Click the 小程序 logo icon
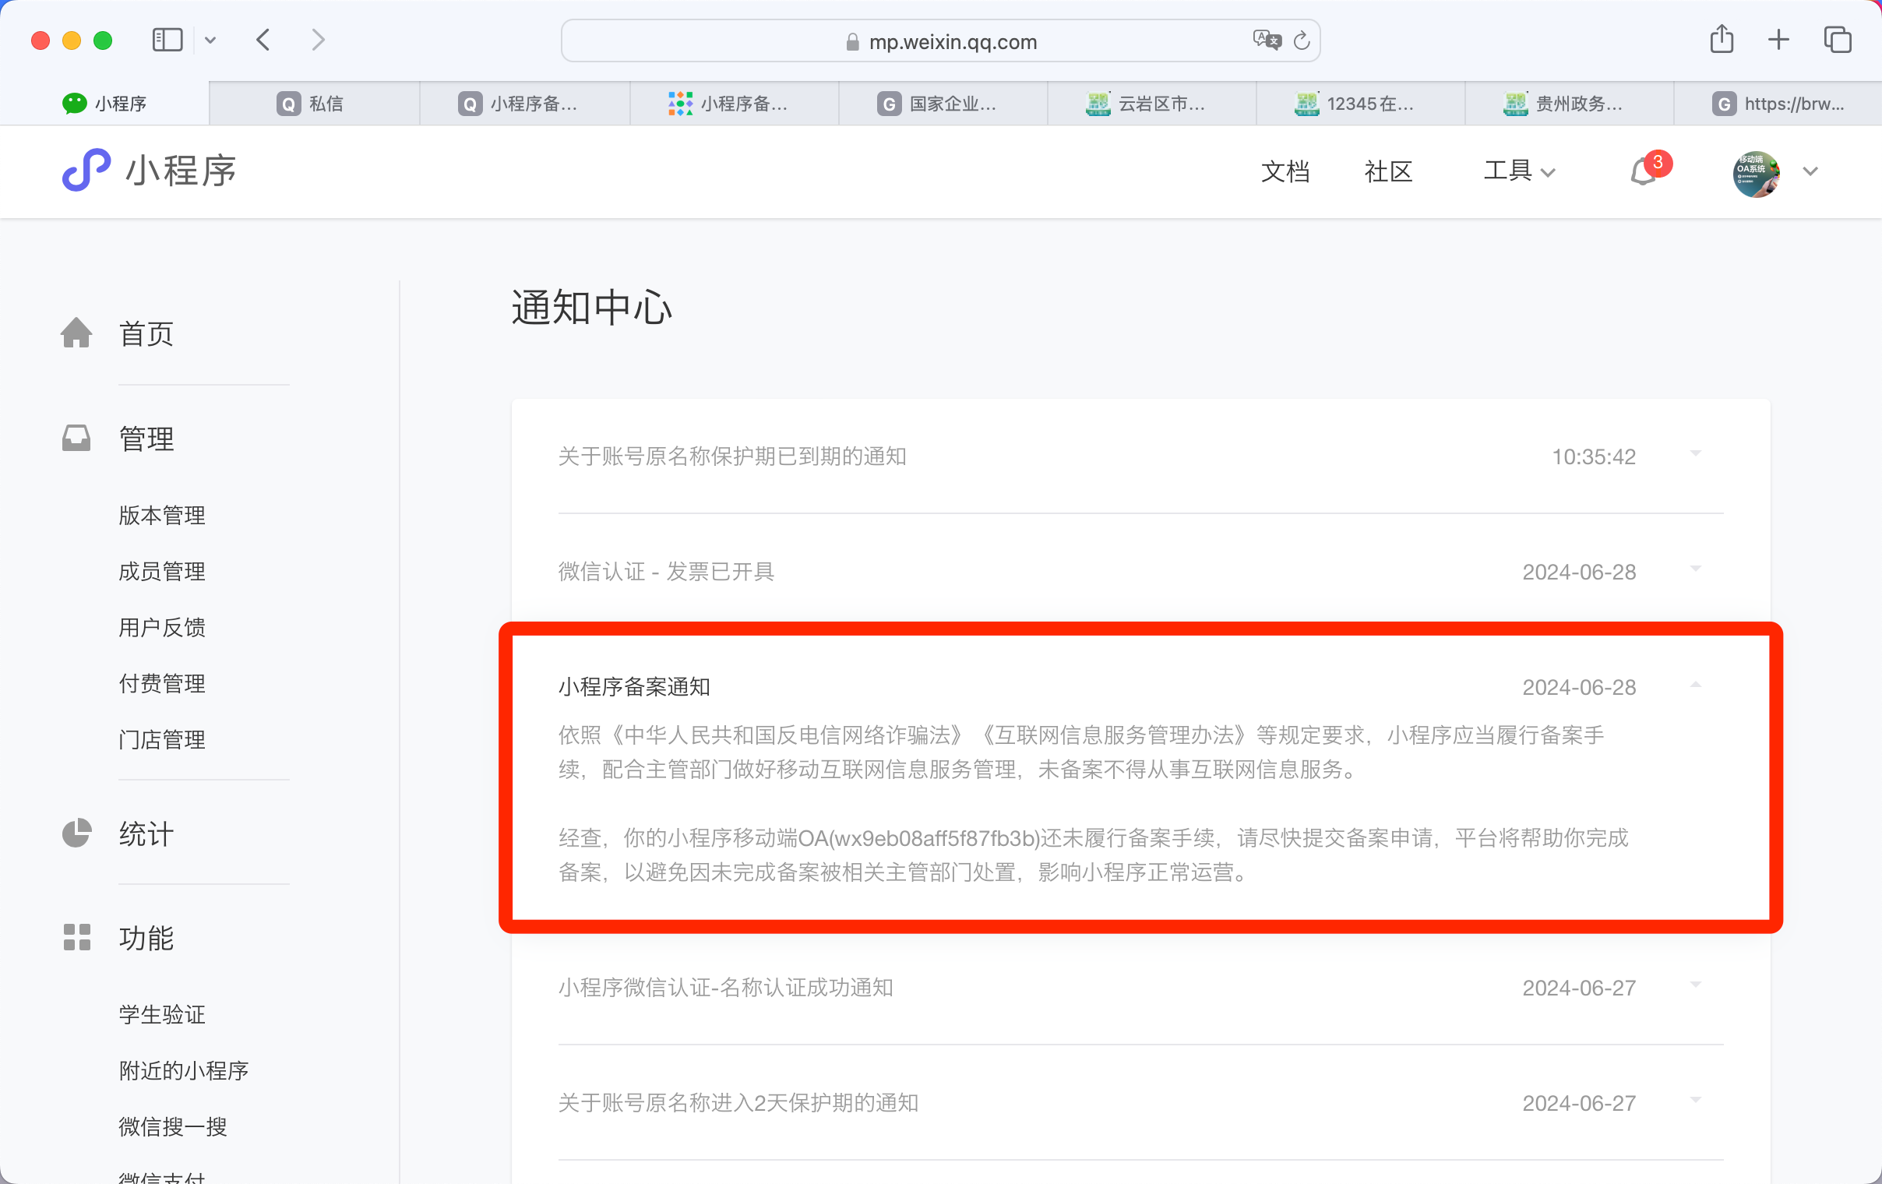 pos(86,170)
